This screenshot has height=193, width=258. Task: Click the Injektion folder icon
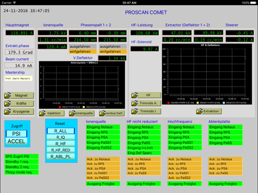point(42,113)
